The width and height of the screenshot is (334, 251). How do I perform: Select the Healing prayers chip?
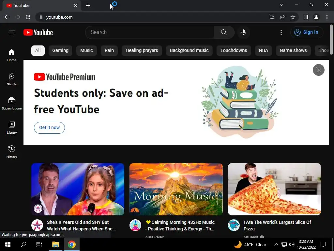(x=142, y=51)
